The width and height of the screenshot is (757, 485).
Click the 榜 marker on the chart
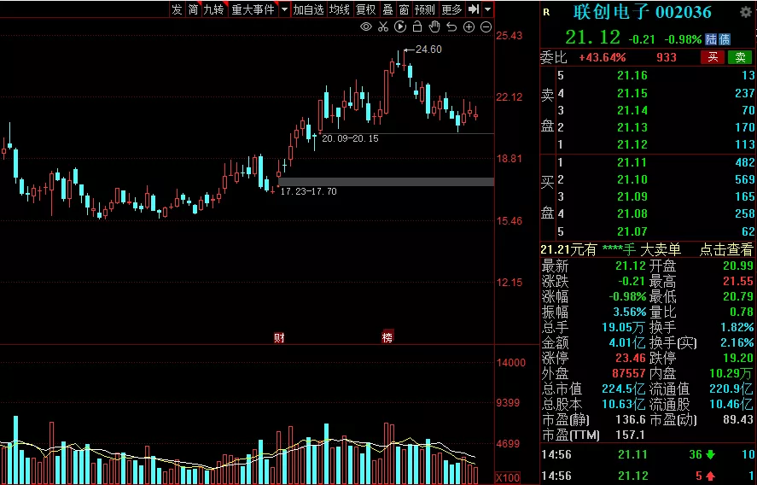pyautogui.click(x=387, y=337)
